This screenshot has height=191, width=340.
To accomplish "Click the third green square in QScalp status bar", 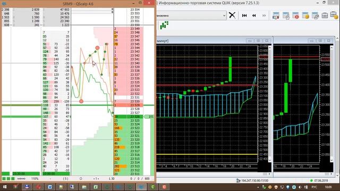I will click(x=13, y=179).
